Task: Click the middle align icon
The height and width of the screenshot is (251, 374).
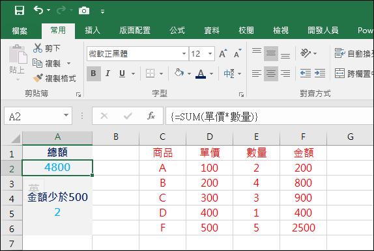Action: 271,53
